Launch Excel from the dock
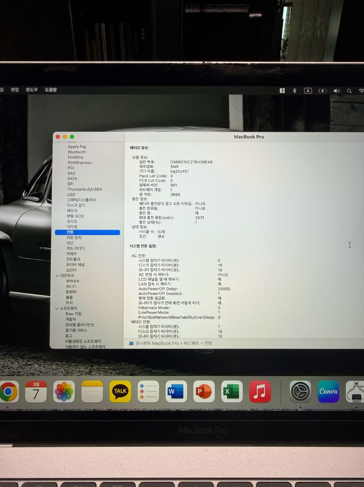The width and height of the screenshot is (364, 487). pyautogui.click(x=232, y=391)
